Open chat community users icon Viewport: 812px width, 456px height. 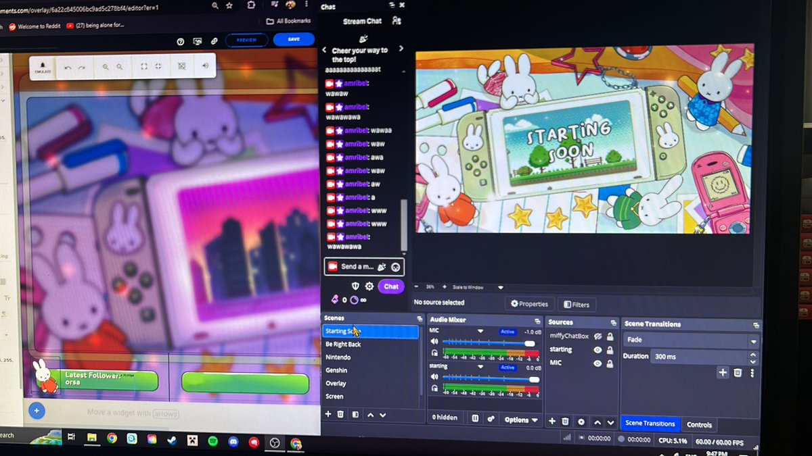point(397,21)
